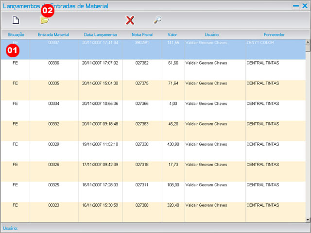Minimize the Lançamentos window
Viewport: 311px width, 233px height.
(295, 6)
